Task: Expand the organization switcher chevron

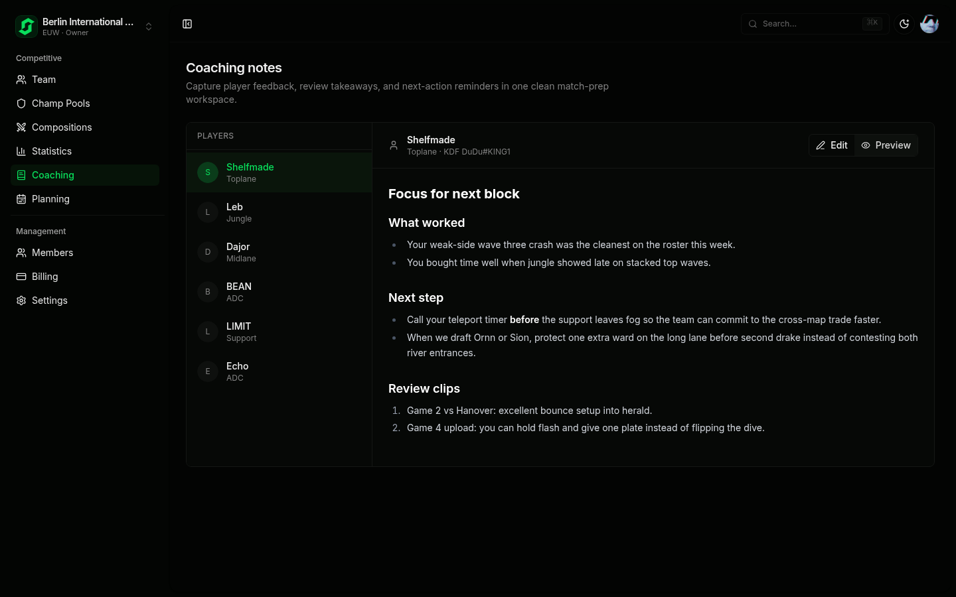Action: tap(149, 27)
